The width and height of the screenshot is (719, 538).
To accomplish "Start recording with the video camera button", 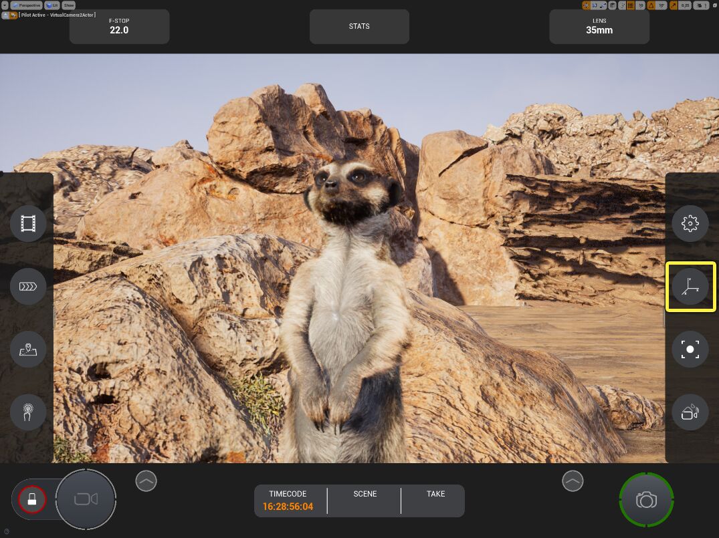I will (86, 499).
